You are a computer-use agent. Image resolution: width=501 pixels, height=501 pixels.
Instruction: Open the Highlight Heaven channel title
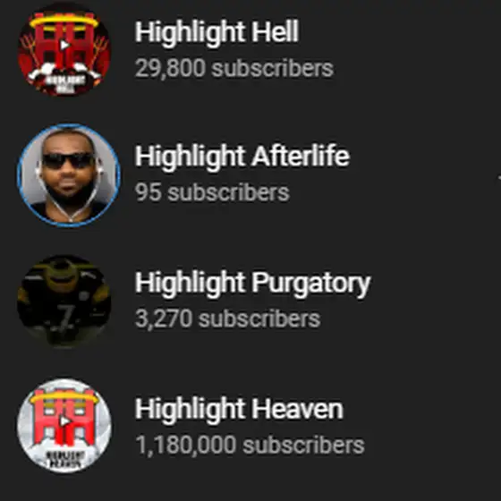(239, 408)
